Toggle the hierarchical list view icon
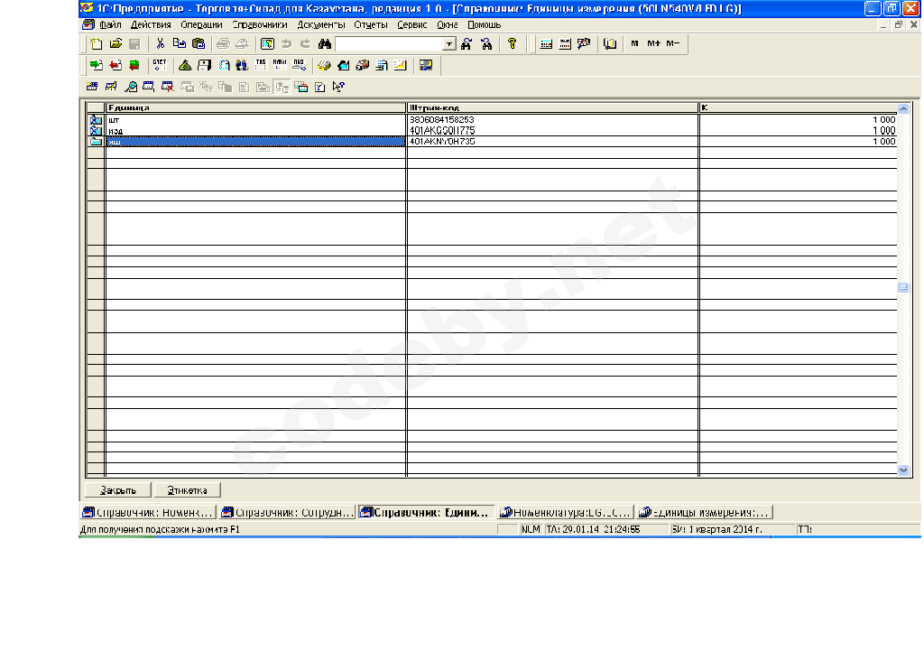Viewport: 924px width, 670px height. click(x=282, y=88)
